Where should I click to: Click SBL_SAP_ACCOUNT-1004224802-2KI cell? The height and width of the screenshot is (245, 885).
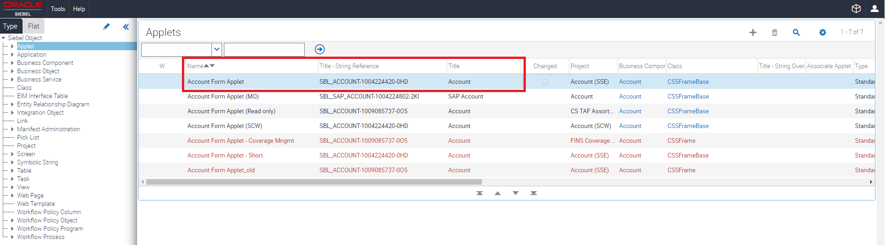pos(369,97)
